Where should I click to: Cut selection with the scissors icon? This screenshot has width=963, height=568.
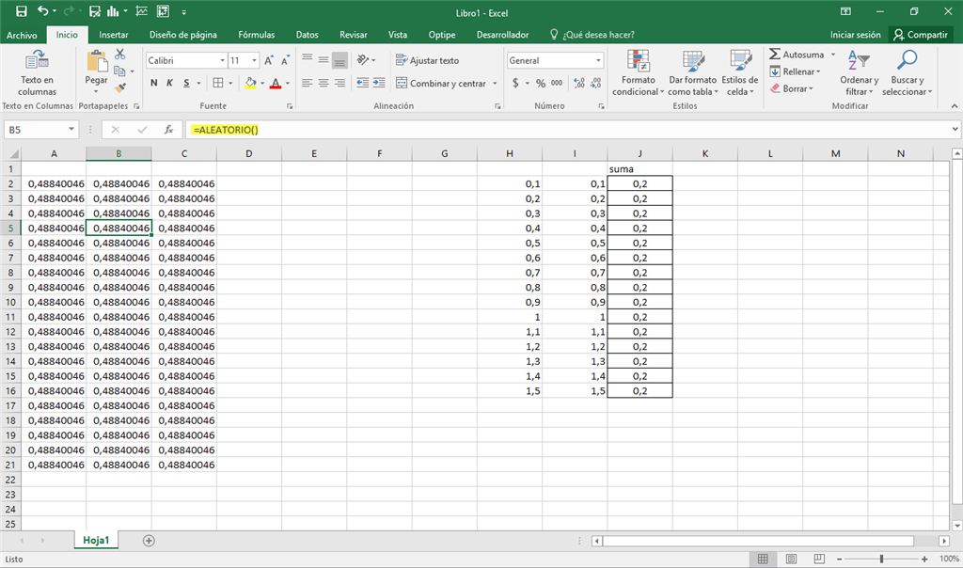point(120,55)
